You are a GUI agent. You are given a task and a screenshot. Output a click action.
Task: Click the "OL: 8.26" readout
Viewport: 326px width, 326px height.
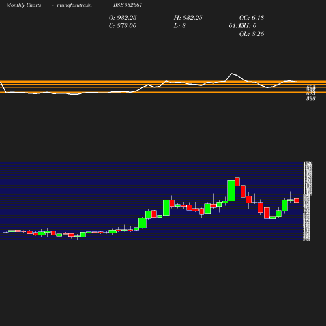[x=252, y=34]
